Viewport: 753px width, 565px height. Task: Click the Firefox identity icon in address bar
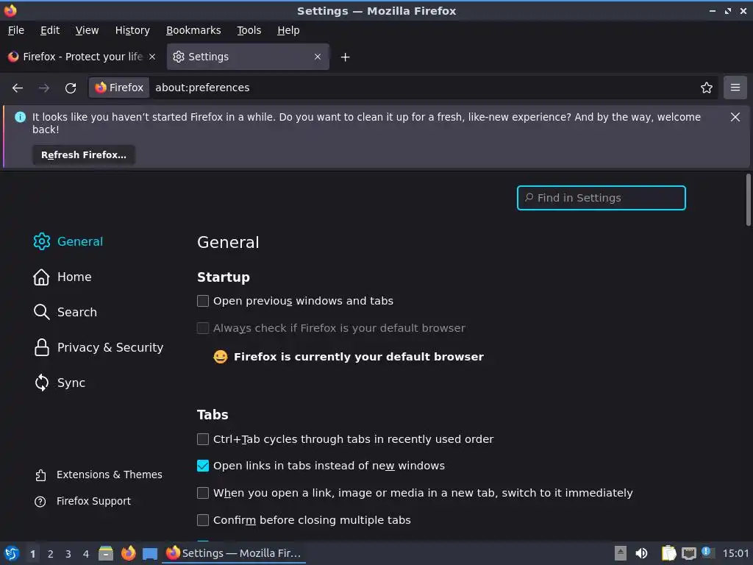click(x=120, y=88)
